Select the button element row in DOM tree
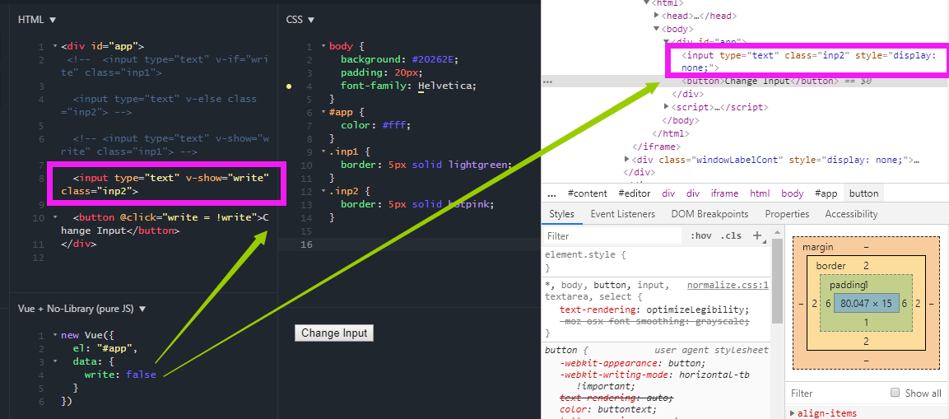The height and width of the screenshot is (419, 949). click(x=745, y=81)
